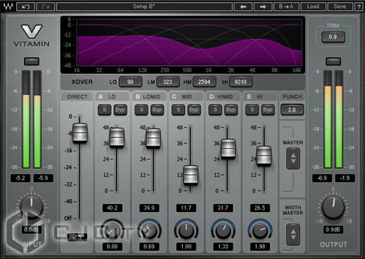Click the LO crossover value 90
The width and height of the screenshot is (365, 259).
pos(131,82)
